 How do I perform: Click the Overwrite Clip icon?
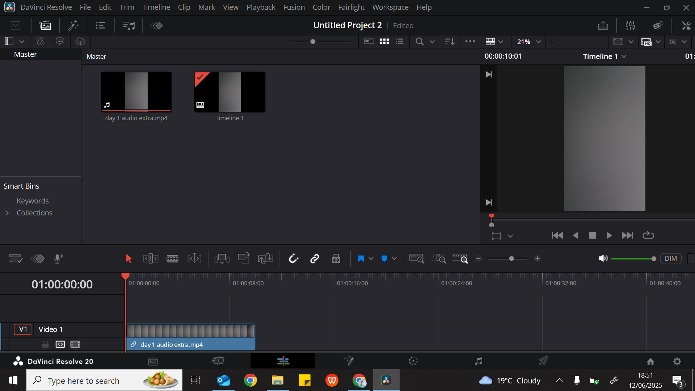244,258
